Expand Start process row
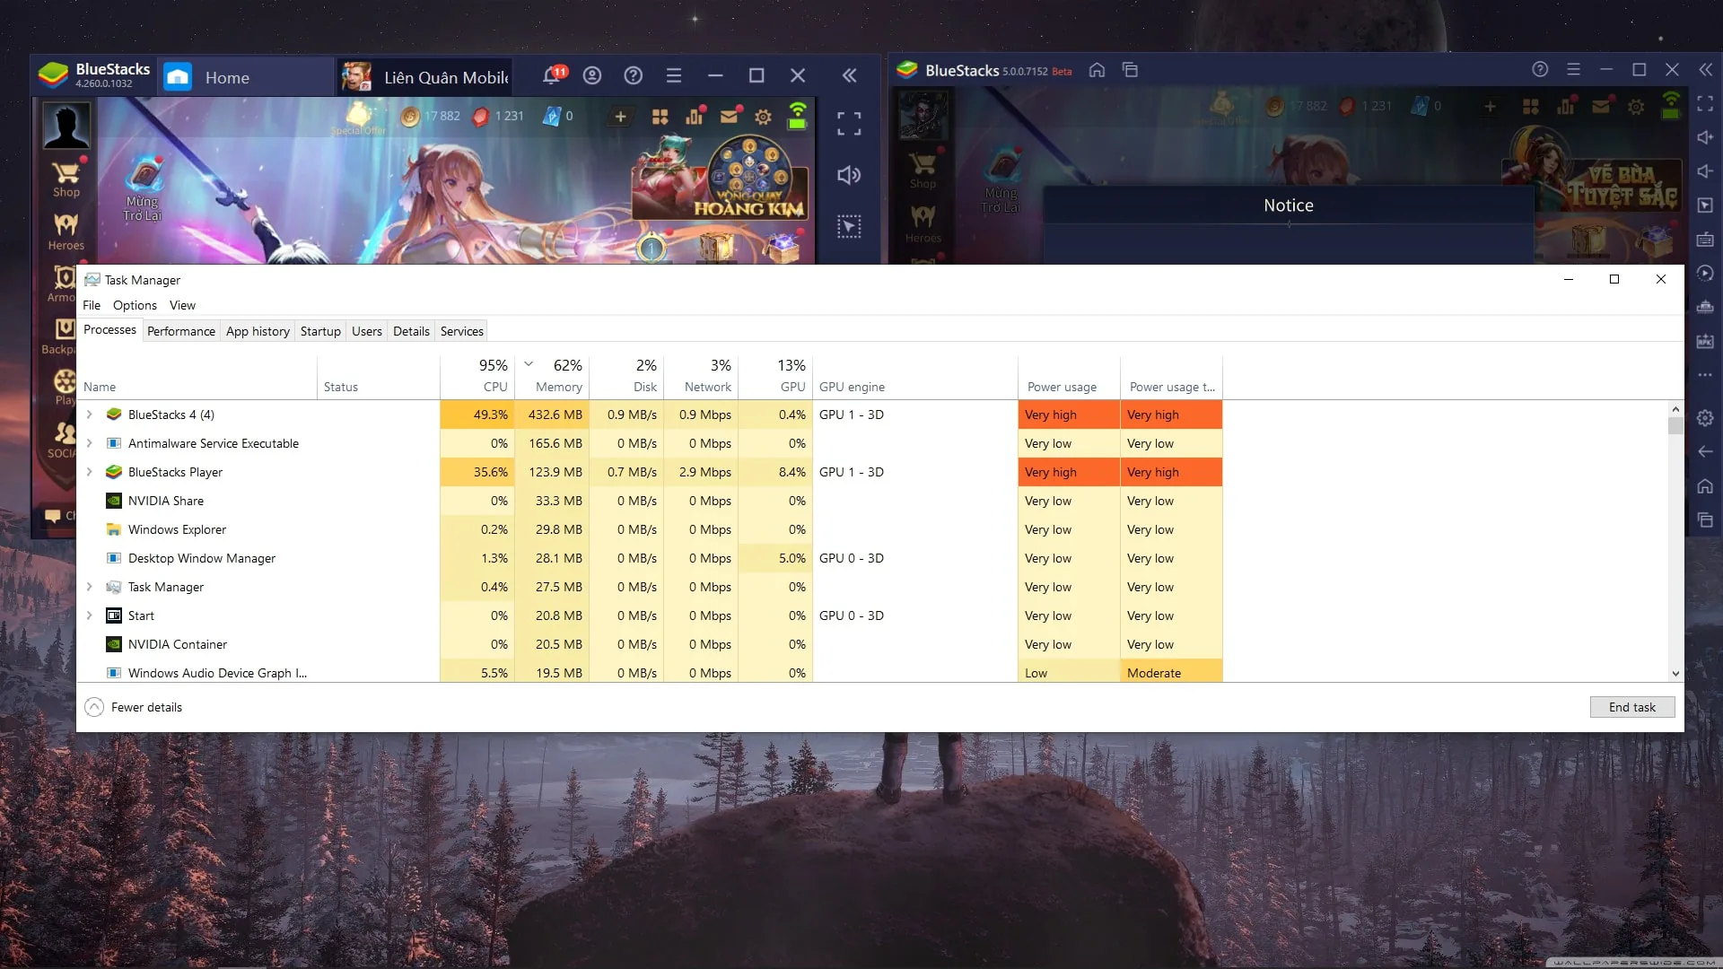The image size is (1723, 969). pos(90,615)
